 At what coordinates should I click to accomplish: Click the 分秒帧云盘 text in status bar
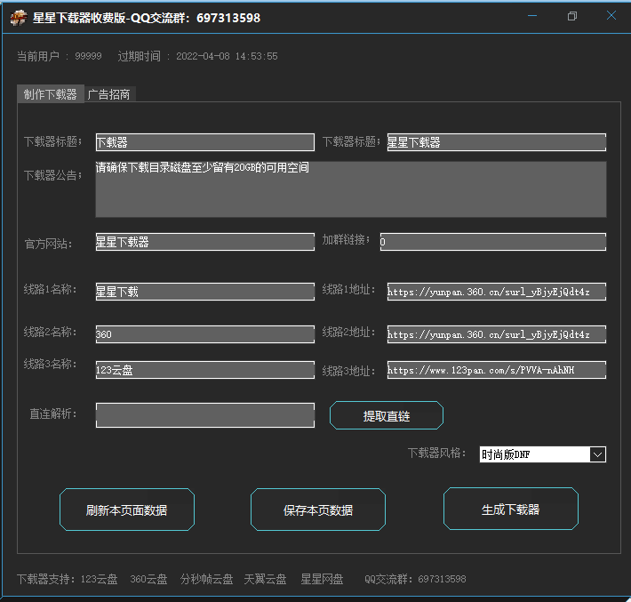point(206,579)
